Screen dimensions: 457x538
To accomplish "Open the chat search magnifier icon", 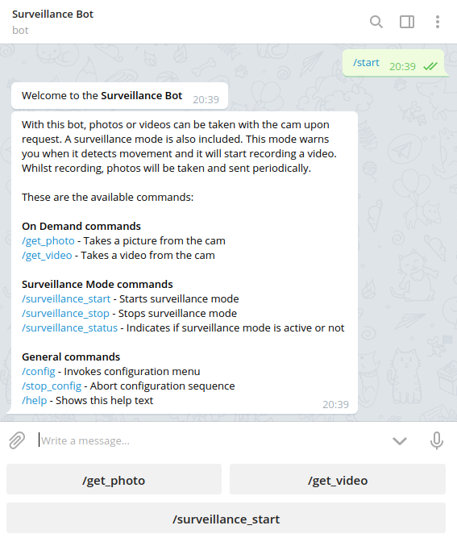I will [x=376, y=22].
